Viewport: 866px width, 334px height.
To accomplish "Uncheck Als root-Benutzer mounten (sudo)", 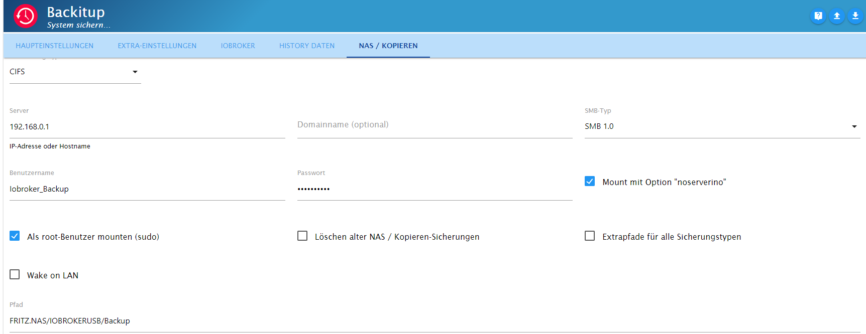I will tap(15, 236).
